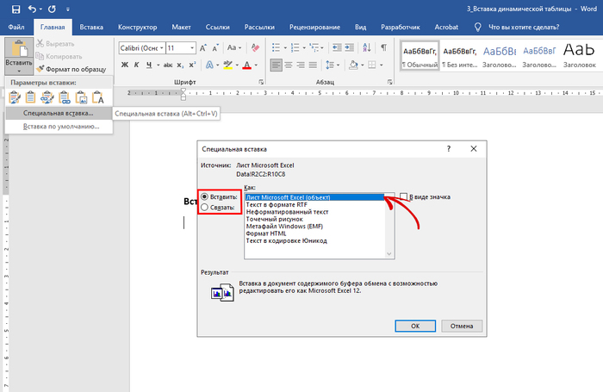Open the Paragraph dialog launcher (Абзац)
This screenshot has height=392, width=603.
tap(389, 82)
